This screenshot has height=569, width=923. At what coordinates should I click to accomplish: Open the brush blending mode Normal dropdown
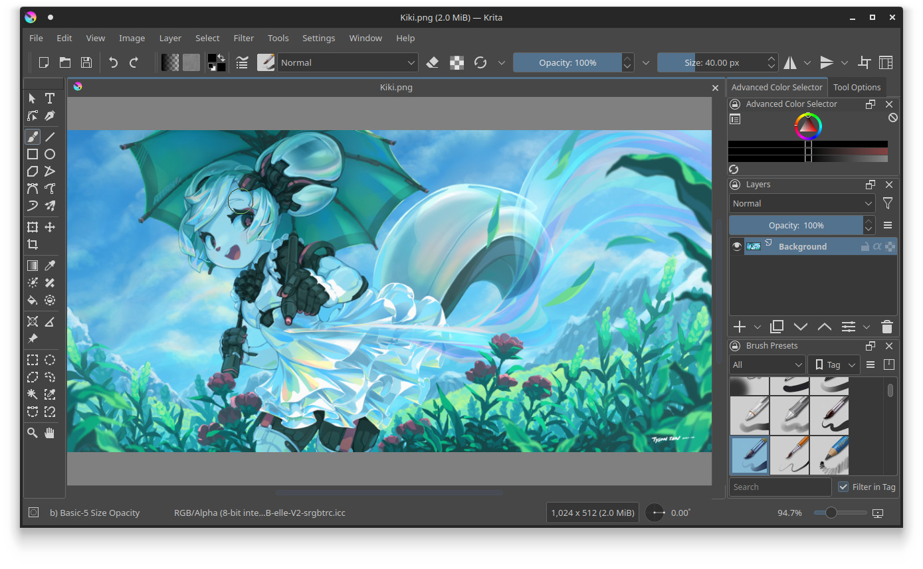[348, 62]
